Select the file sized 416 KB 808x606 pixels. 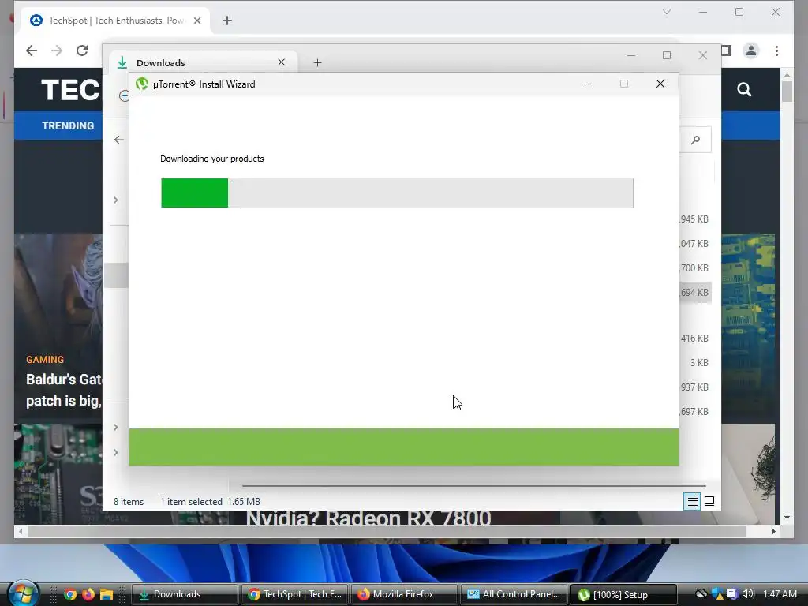tap(694, 338)
